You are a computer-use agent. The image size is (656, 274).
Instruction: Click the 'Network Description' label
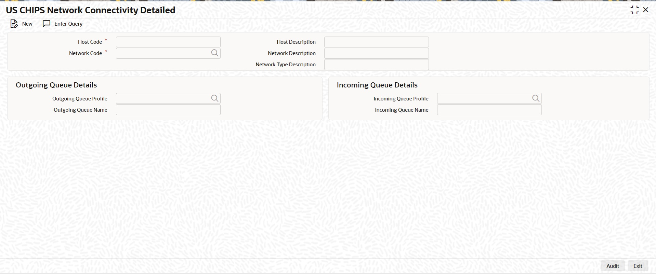(x=292, y=53)
